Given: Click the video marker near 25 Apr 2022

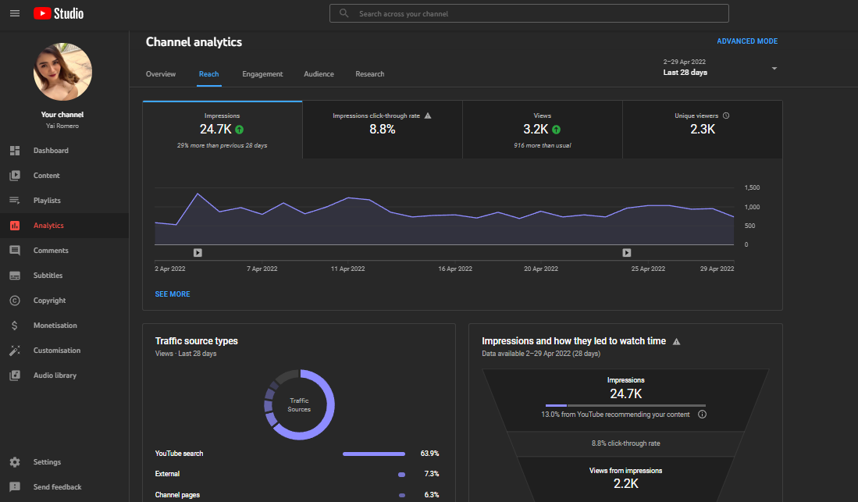Looking at the screenshot, I should [627, 252].
